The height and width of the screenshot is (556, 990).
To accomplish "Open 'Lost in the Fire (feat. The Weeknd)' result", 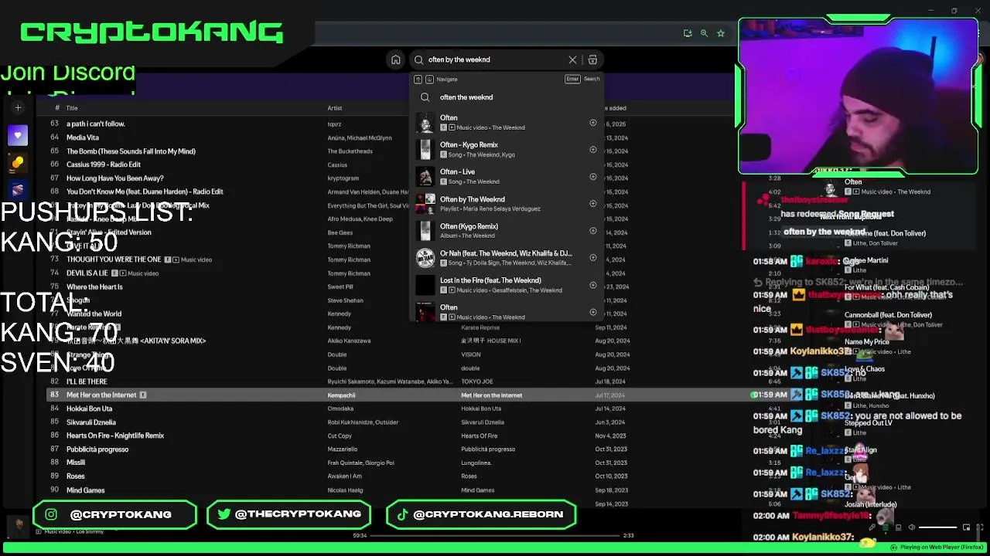I will [506, 285].
